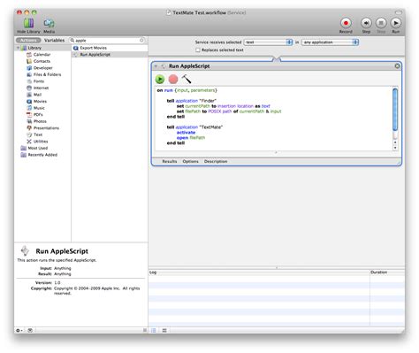The image size is (419, 353).
Task: Click the search field containing apple
Action: [x=108, y=41]
